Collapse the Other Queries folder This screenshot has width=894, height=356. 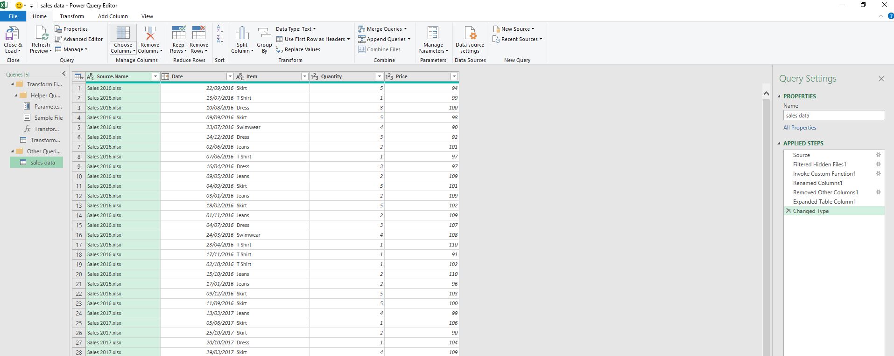click(x=13, y=151)
